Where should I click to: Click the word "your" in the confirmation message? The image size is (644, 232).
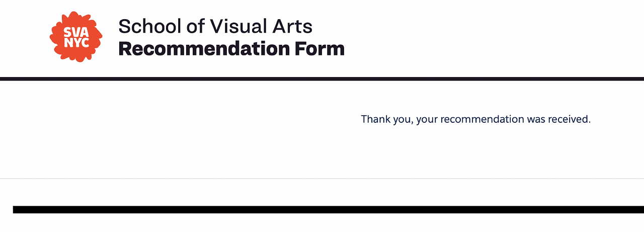[x=427, y=119]
